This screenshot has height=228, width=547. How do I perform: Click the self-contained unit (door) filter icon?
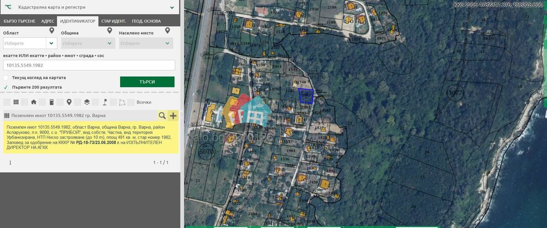(51, 102)
